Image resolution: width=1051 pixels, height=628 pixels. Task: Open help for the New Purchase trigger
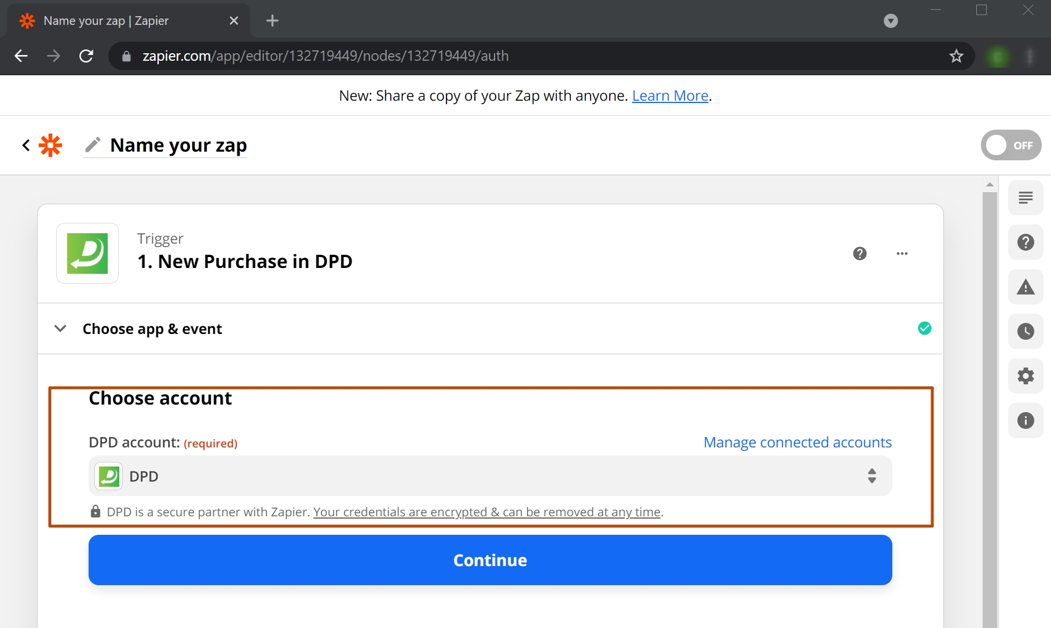860,254
